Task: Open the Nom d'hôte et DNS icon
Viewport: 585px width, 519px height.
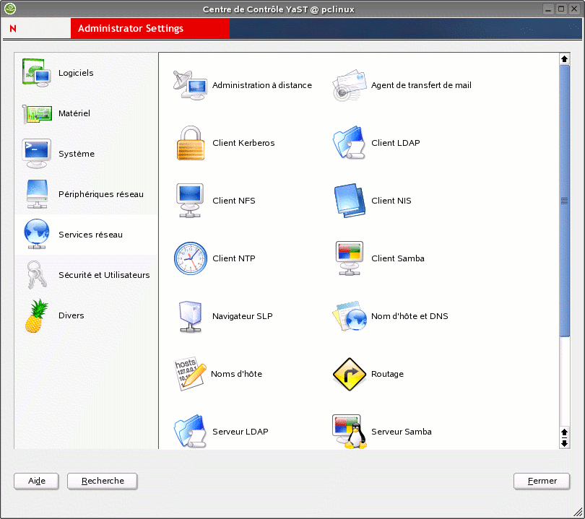Action: [350, 316]
